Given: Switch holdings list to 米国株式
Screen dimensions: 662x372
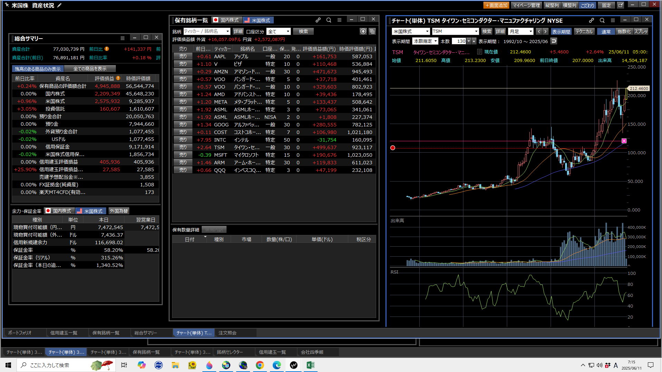Looking at the screenshot, I should [x=258, y=20].
